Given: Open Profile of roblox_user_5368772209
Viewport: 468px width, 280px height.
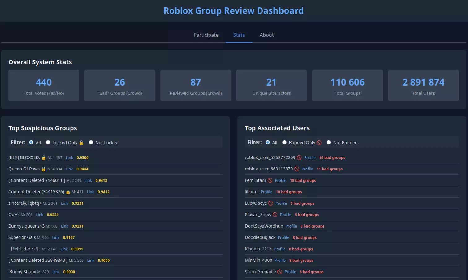Looking at the screenshot, I should click(310, 158).
